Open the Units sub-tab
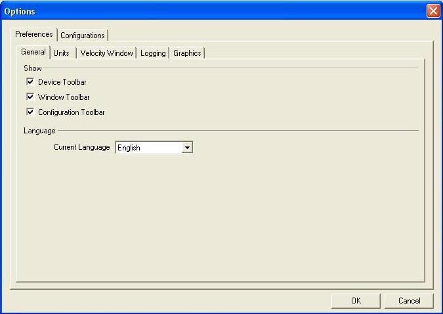This screenshot has width=443, height=314. pos(62,53)
